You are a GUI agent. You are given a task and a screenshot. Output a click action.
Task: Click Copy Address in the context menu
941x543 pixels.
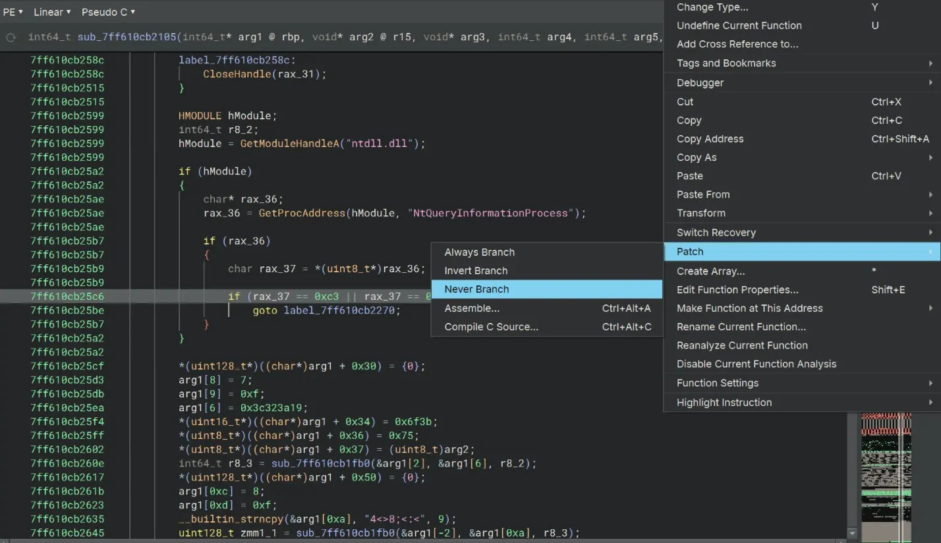710,139
